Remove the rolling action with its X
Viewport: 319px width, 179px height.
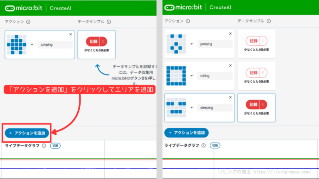tap(230, 65)
